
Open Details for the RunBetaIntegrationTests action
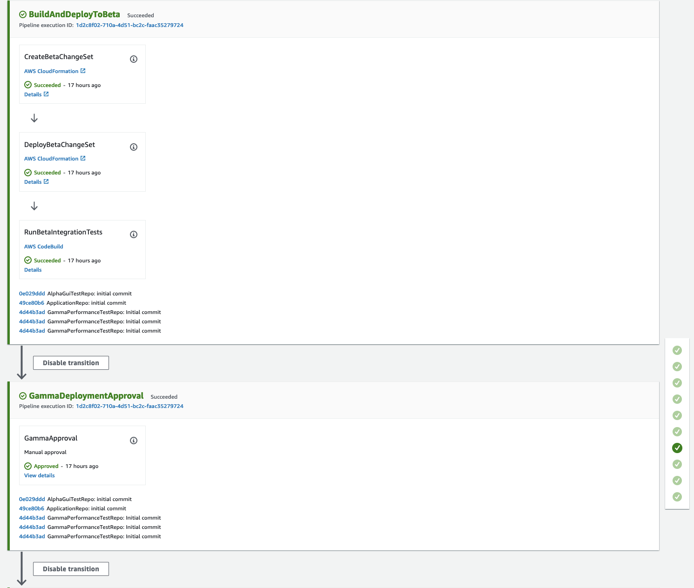[33, 270]
